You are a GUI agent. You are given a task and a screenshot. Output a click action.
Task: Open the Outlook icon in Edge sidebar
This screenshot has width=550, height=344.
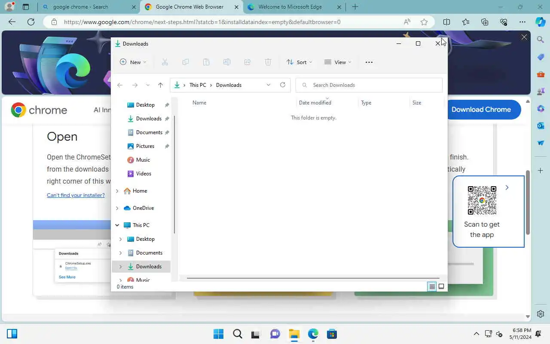tap(541, 126)
